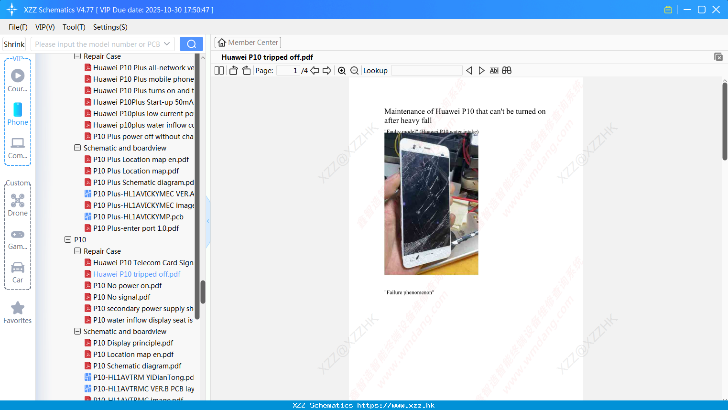Select the Game console category
728x410 pixels.
pos(18,239)
